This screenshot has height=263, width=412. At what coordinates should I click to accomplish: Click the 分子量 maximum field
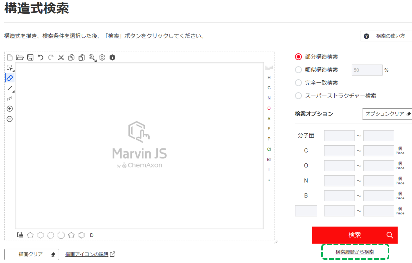(379, 136)
